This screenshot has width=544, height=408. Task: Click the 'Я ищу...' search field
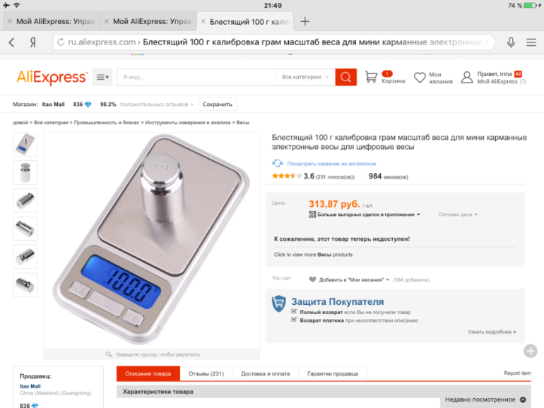tap(196, 77)
